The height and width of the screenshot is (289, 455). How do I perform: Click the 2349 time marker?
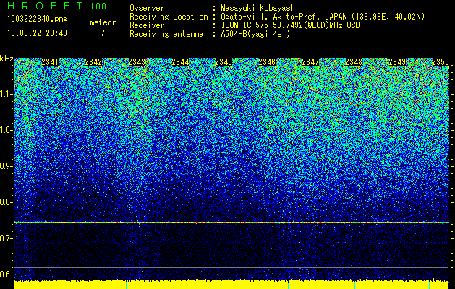[x=397, y=62]
